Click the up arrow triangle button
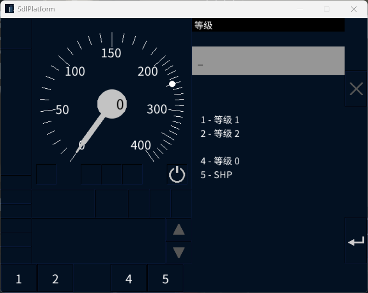 coord(178,229)
